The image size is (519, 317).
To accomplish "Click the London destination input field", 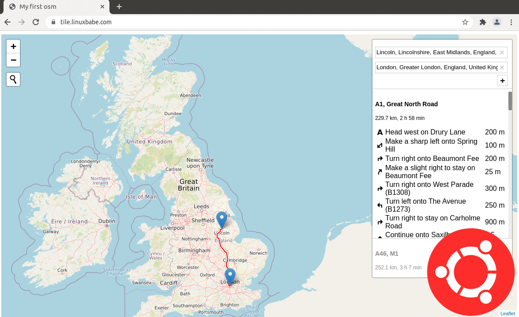I will point(436,67).
